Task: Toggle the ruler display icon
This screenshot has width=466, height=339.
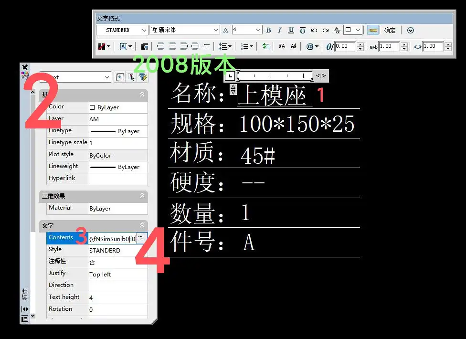Action: click(x=373, y=30)
